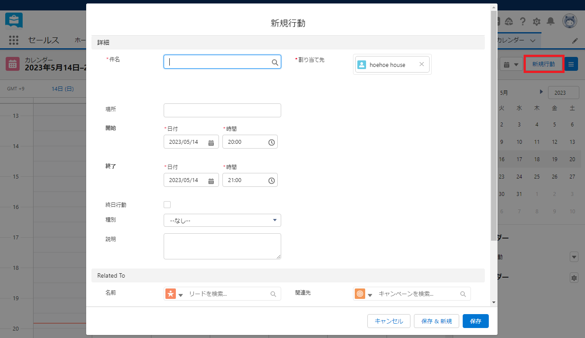Open the setup gear icon

click(537, 21)
